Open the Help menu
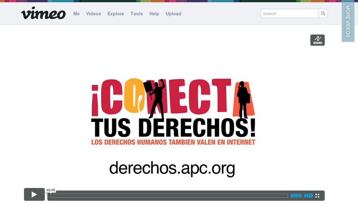This screenshot has height=203, width=358. (x=154, y=14)
